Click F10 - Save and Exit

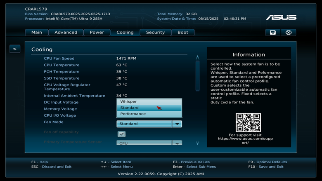tap(266, 167)
